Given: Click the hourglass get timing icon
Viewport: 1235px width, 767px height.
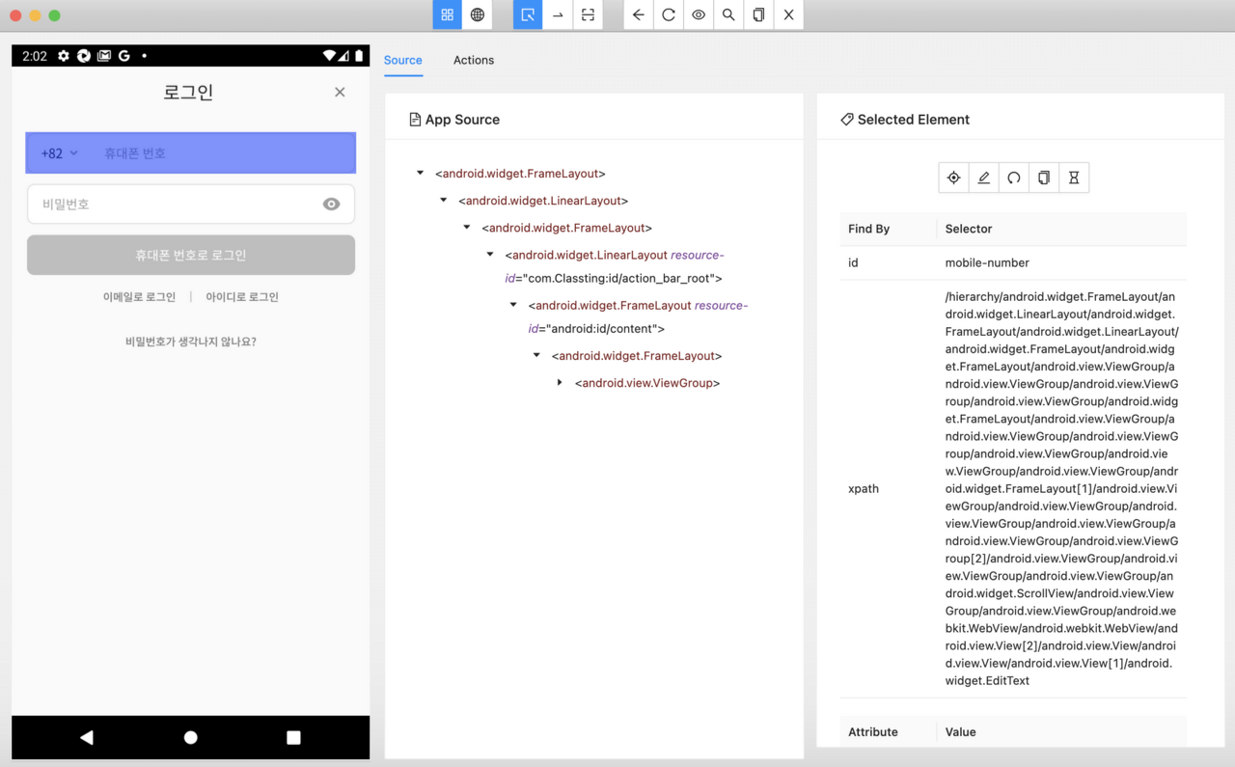Looking at the screenshot, I should coord(1074,178).
